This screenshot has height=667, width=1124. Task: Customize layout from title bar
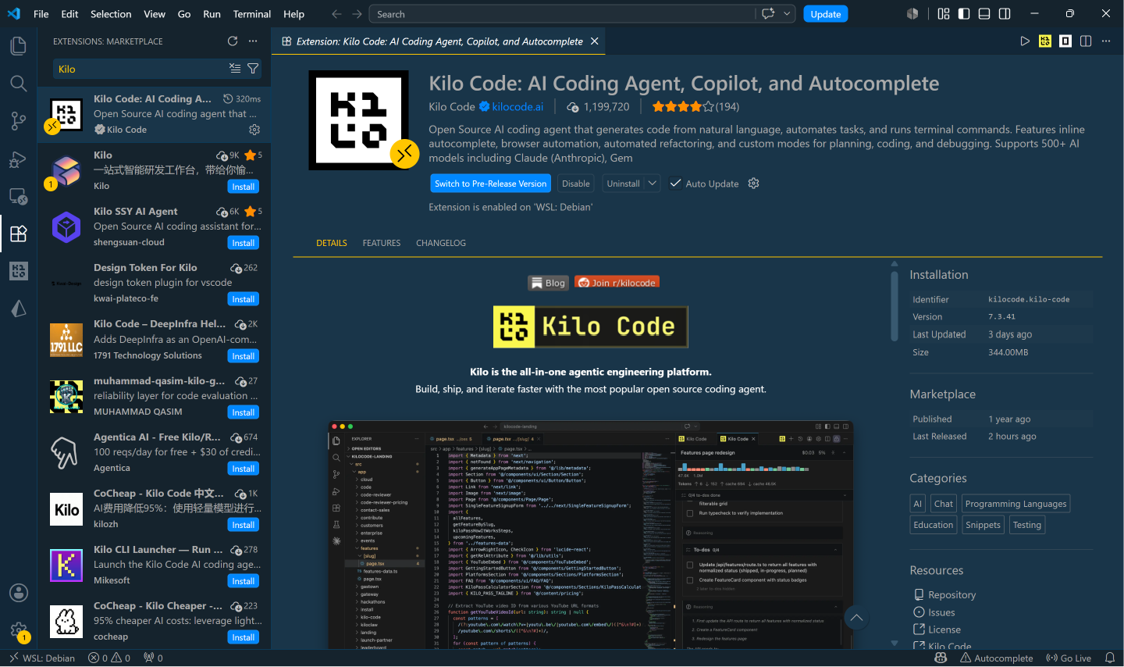click(x=944, y=14)
